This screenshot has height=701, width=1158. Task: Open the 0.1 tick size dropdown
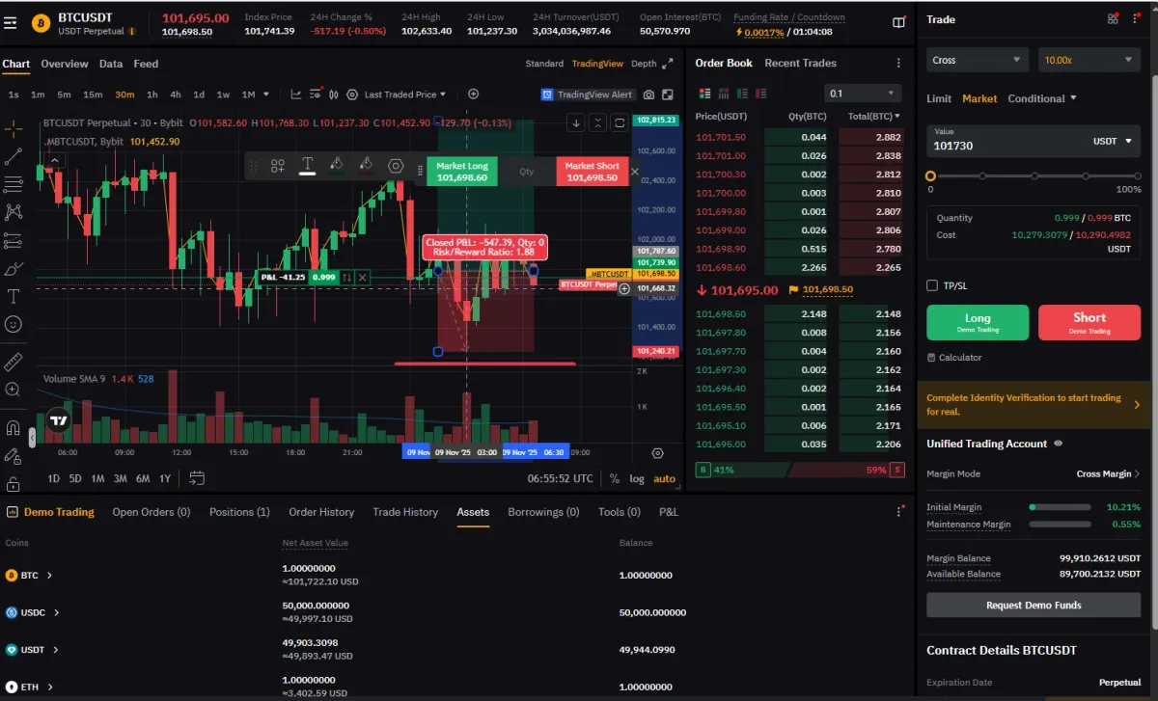tap(862, 92)
